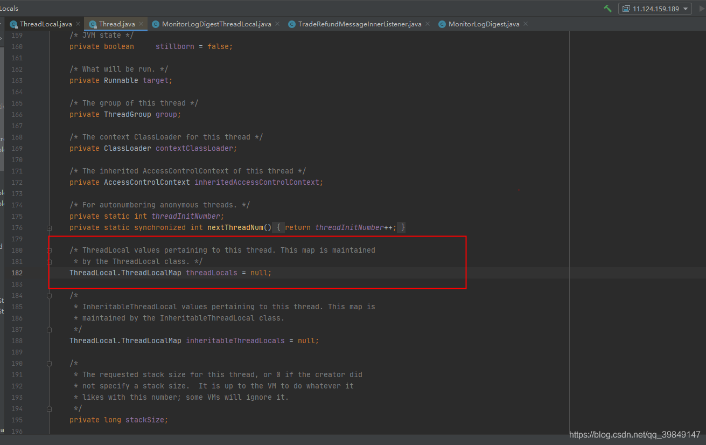
Task: Click the 'inheritedAccessControlContext' field name
Action: [x=257, y=182]
